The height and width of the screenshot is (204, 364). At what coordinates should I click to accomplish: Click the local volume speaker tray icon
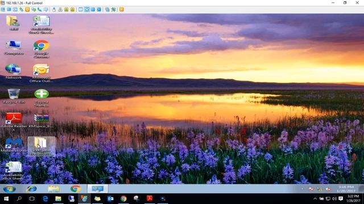pyautogui.click(x=334, y=199)
